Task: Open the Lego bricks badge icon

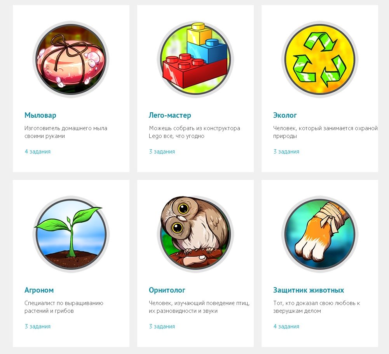Action: (195, 59)
